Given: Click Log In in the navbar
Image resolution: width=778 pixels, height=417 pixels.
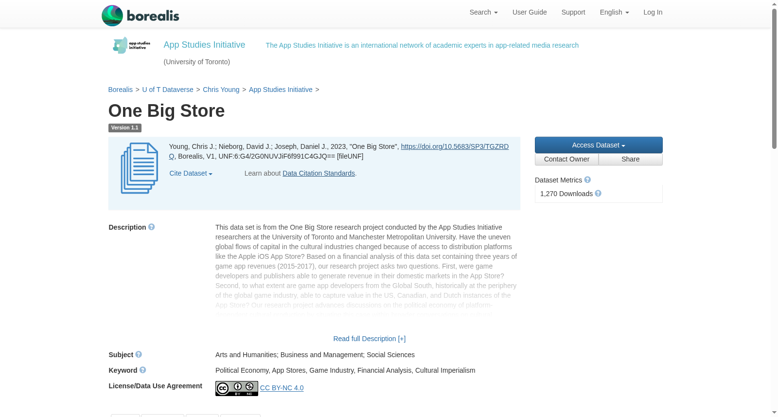Looking at the screenshot, I should (653, 12).
